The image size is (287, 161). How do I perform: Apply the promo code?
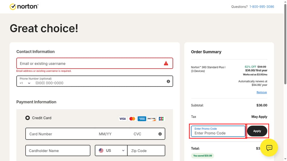click(x=257, y=131)
